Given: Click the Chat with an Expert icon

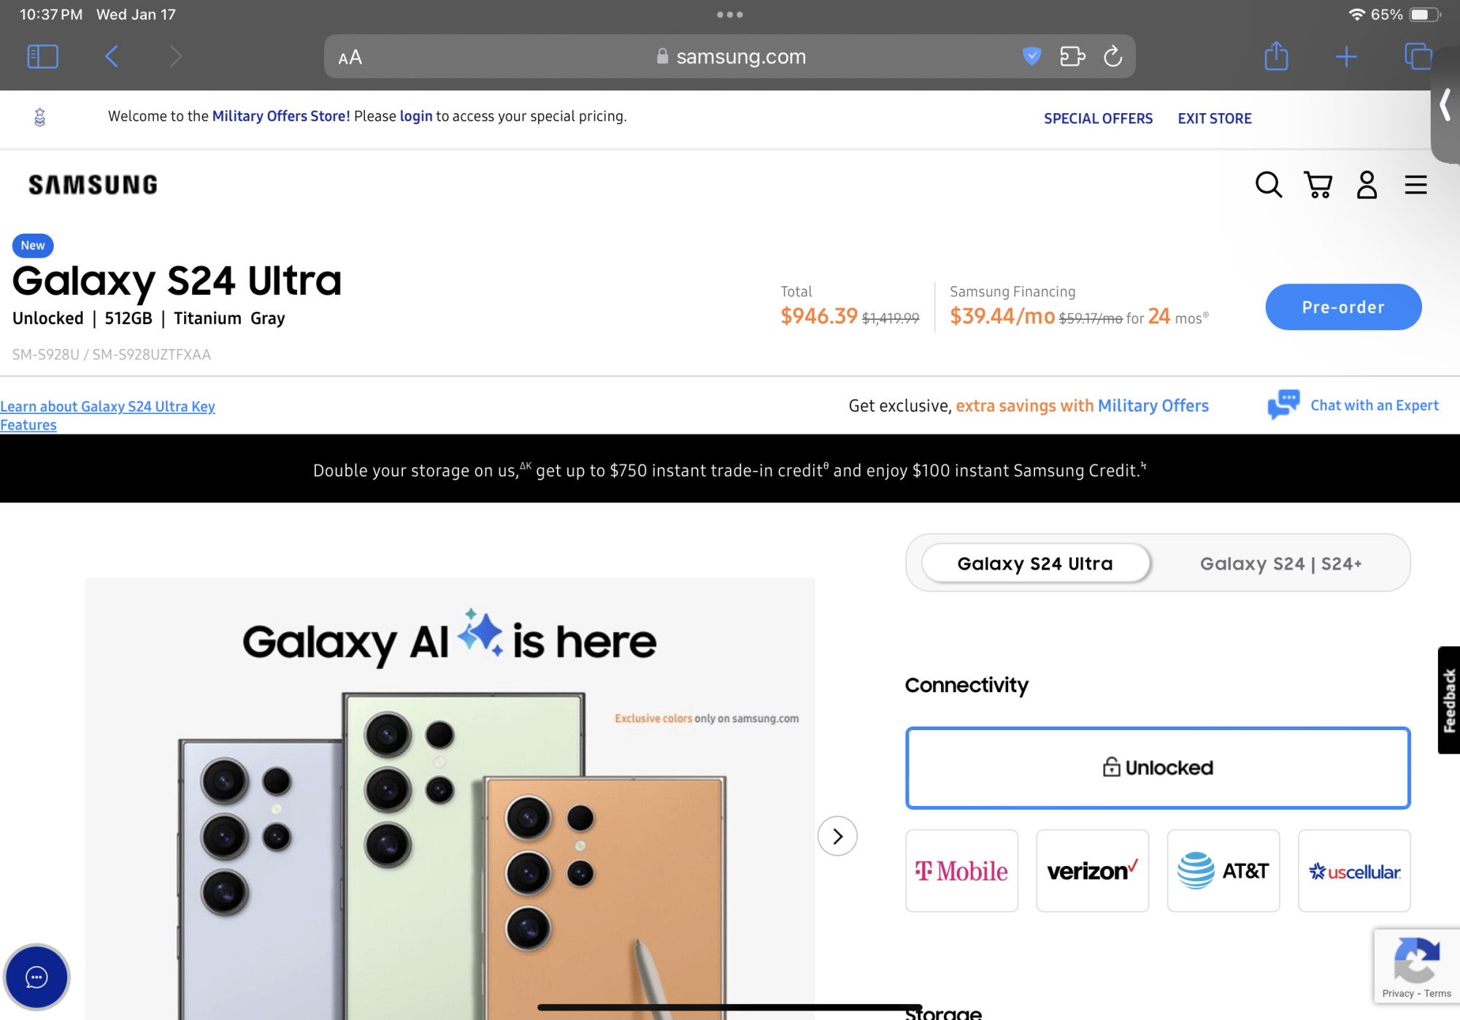Looking at the screenshot, I should tap(1283, 404).
